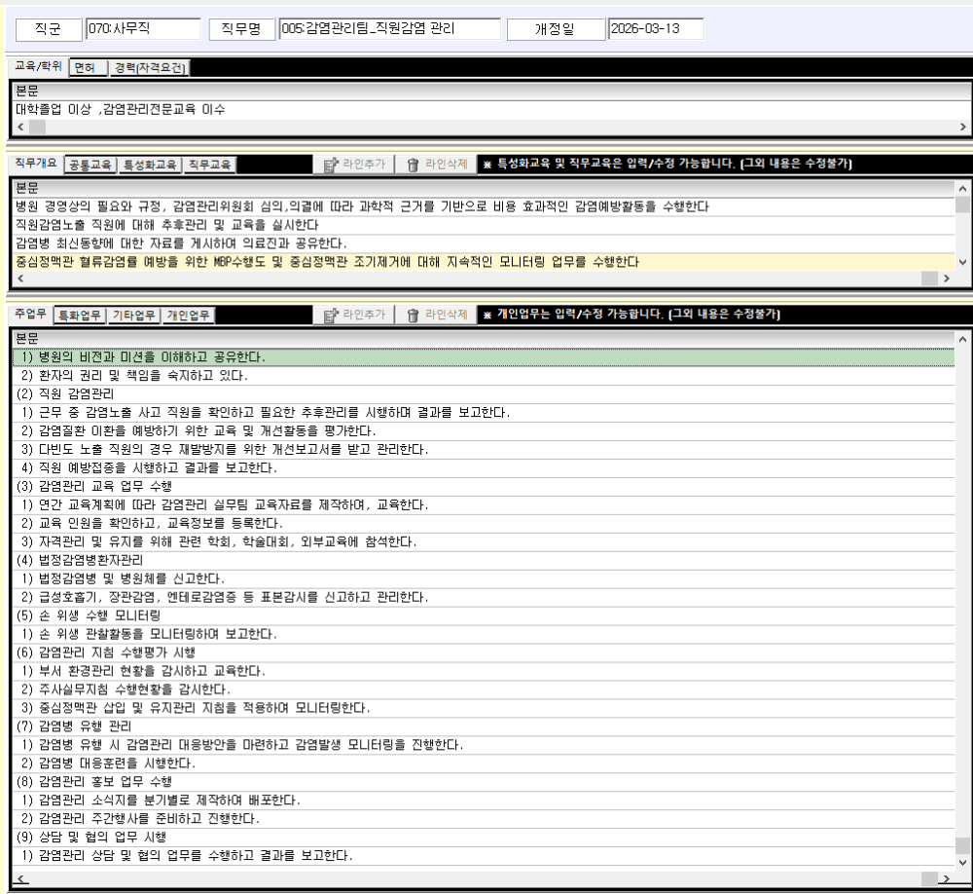Select row '2) 교육 인원을 확인하고, 교육정보를 등록한다.'
Screen dimensions: 973x894
pos(484,524)
